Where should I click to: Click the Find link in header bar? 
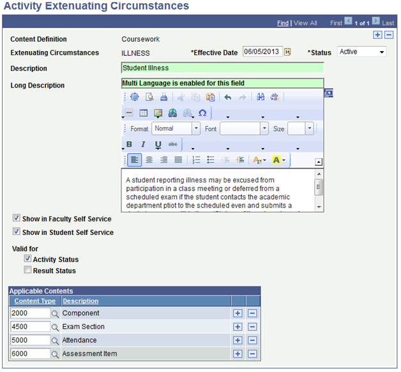pos(283,23)
